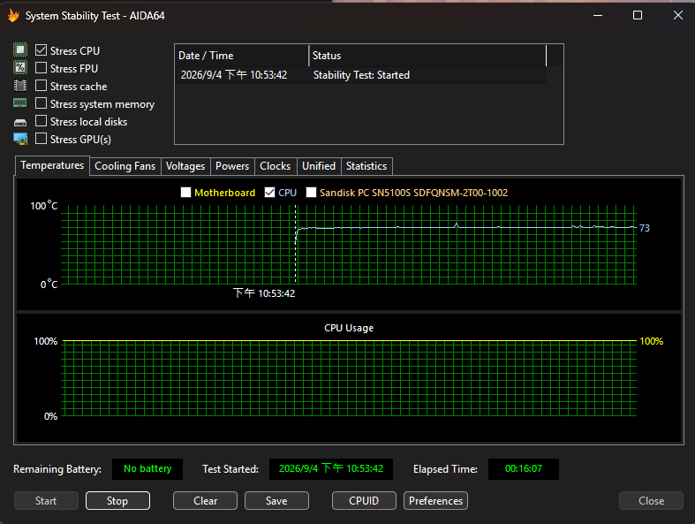
Task: Click the 10:53:42 timeline marker on temperature graph
Action: tap(264, 293)
